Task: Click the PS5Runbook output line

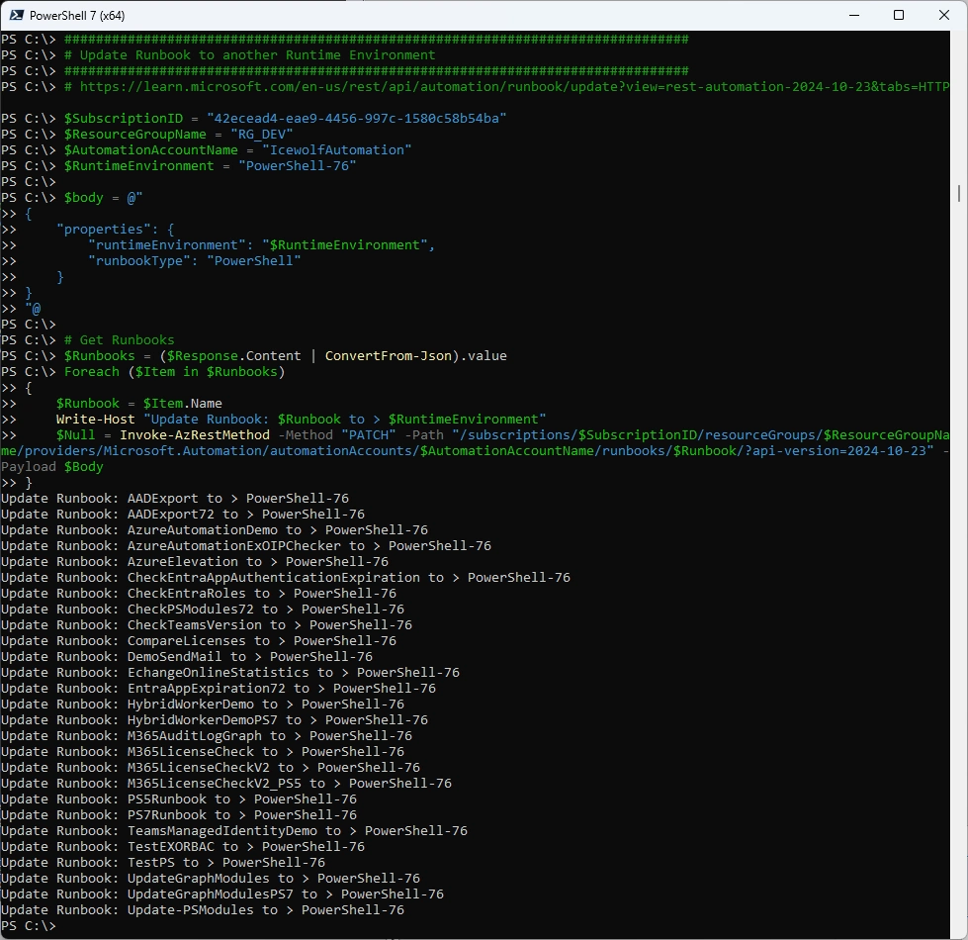Action: (x=179, y=799)
